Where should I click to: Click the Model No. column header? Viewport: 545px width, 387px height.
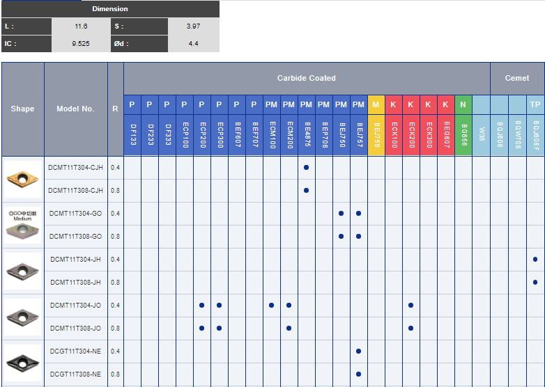75,109
